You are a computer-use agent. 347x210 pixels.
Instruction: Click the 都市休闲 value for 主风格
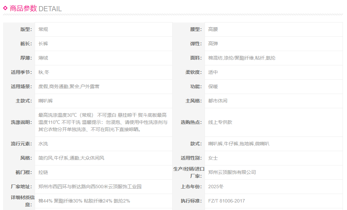coord(218,101)
